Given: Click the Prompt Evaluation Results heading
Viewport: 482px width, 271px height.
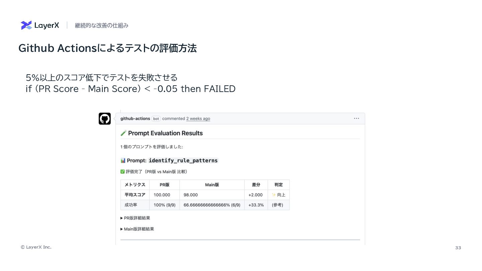Looking at the screenshot, I should tap(165, 133).
